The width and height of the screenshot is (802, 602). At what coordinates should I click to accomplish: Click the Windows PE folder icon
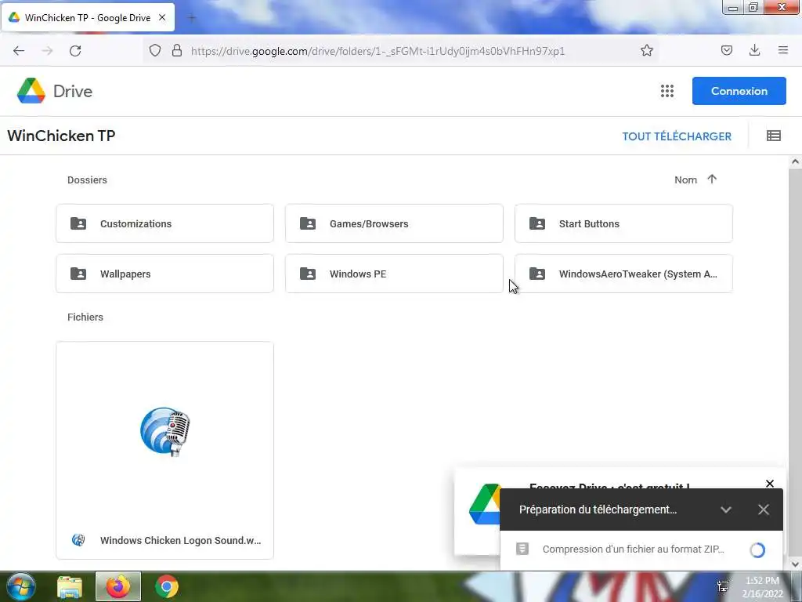tap(307, 274)
